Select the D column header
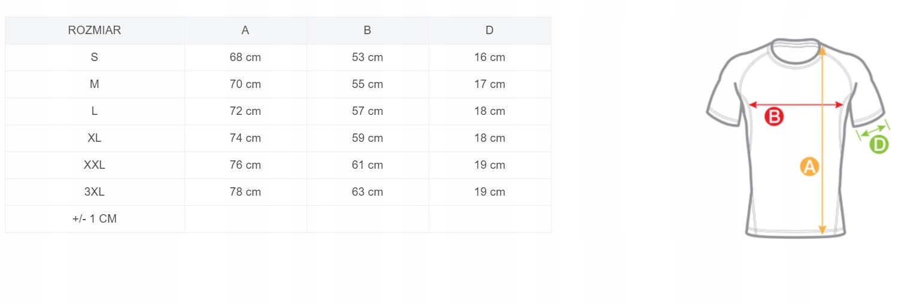Viewport: 898px width, 304px height. point(490,31)
